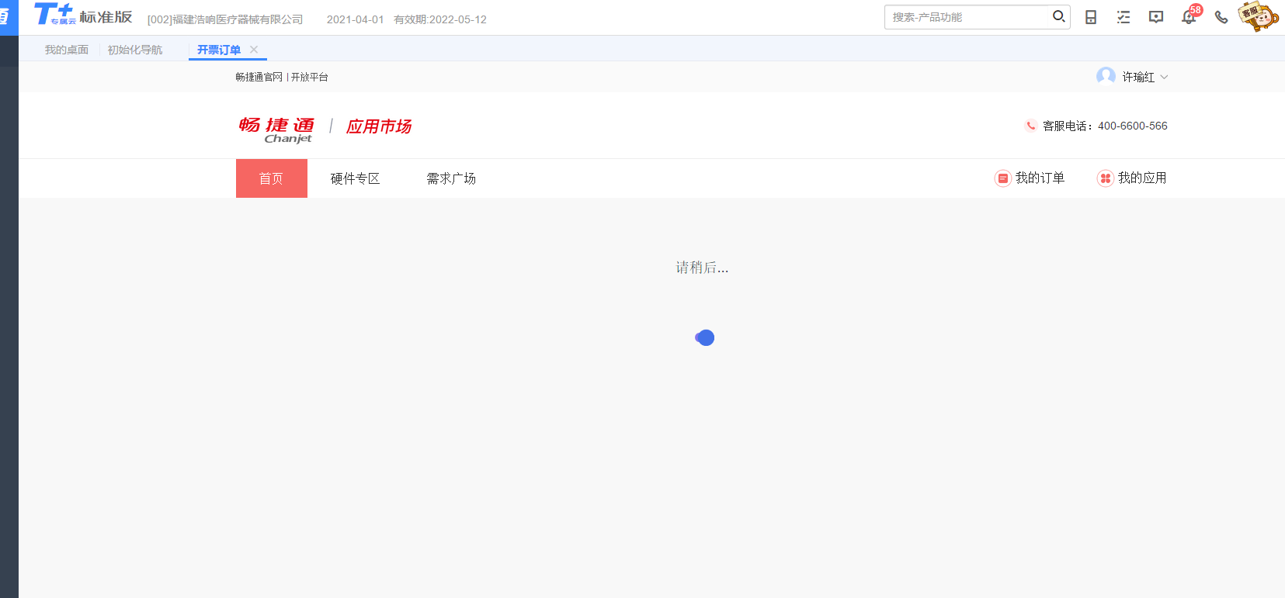Screen dimensions: 1285x598
Task: Open the notification bell with 58 badge
Action: coord(1190,16)
